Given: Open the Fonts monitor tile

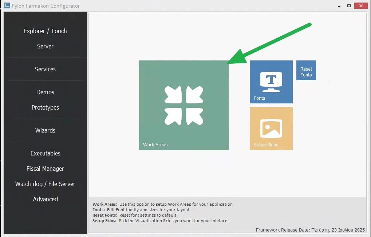Looking at the screenshot, I should (x=271, y=82).
